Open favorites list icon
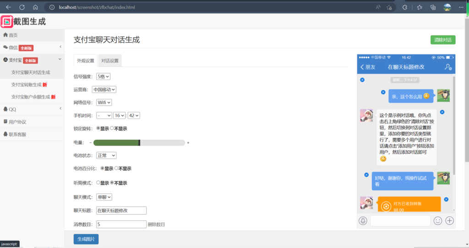 tap(420, 7)
